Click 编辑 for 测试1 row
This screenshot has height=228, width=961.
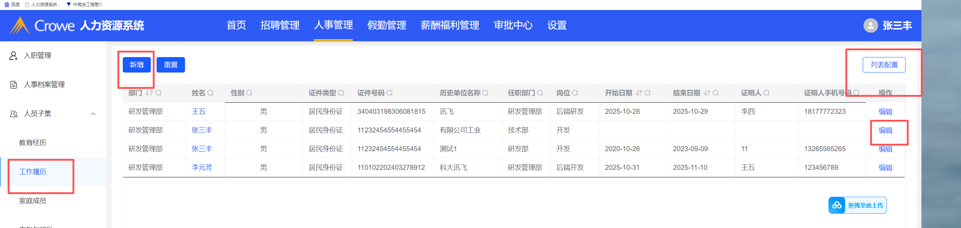pos(885,149)
